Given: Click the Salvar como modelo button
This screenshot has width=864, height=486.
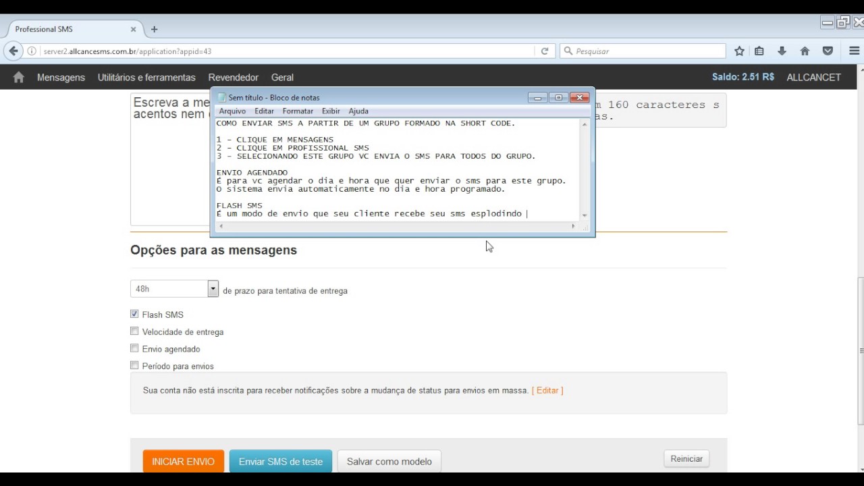Looking at the screenshot, I should (x=389, y=462).
